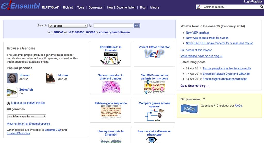Click the star icon beside customize list
This screenshot has height=143, width=264.
[9, 103]
